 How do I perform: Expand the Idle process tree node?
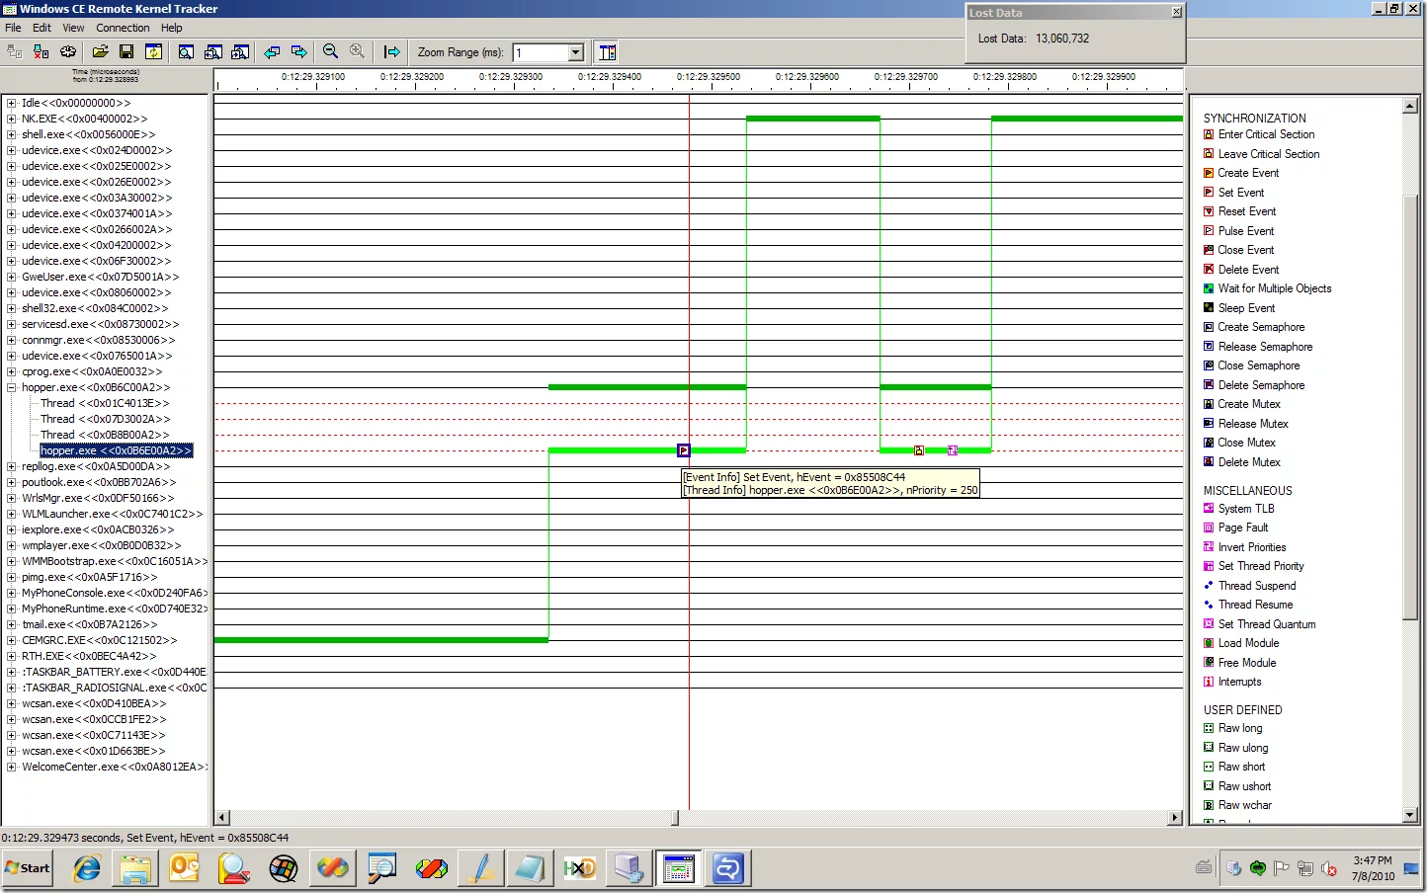12,103
